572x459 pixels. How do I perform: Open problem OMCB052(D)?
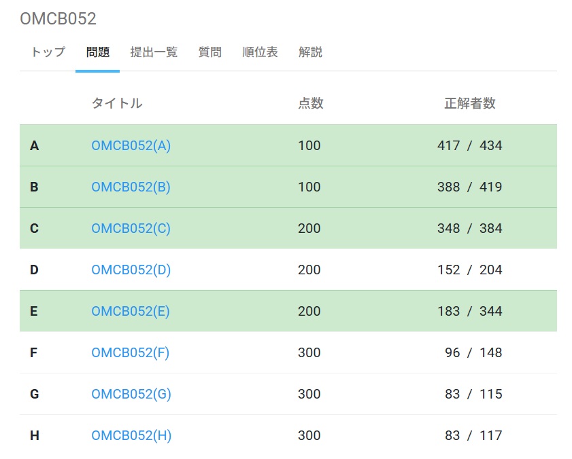pos(131,270)
